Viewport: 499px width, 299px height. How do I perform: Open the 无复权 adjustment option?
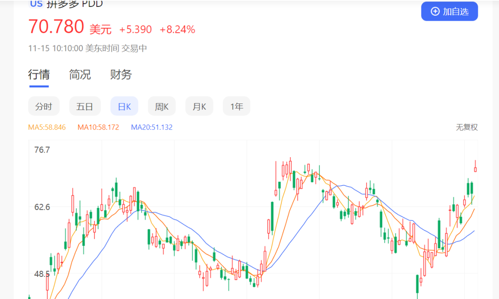[x=467, y=128]
